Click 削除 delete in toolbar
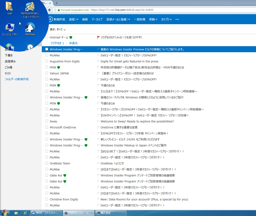This screenshot has height=216, width=256. [85, 20]
